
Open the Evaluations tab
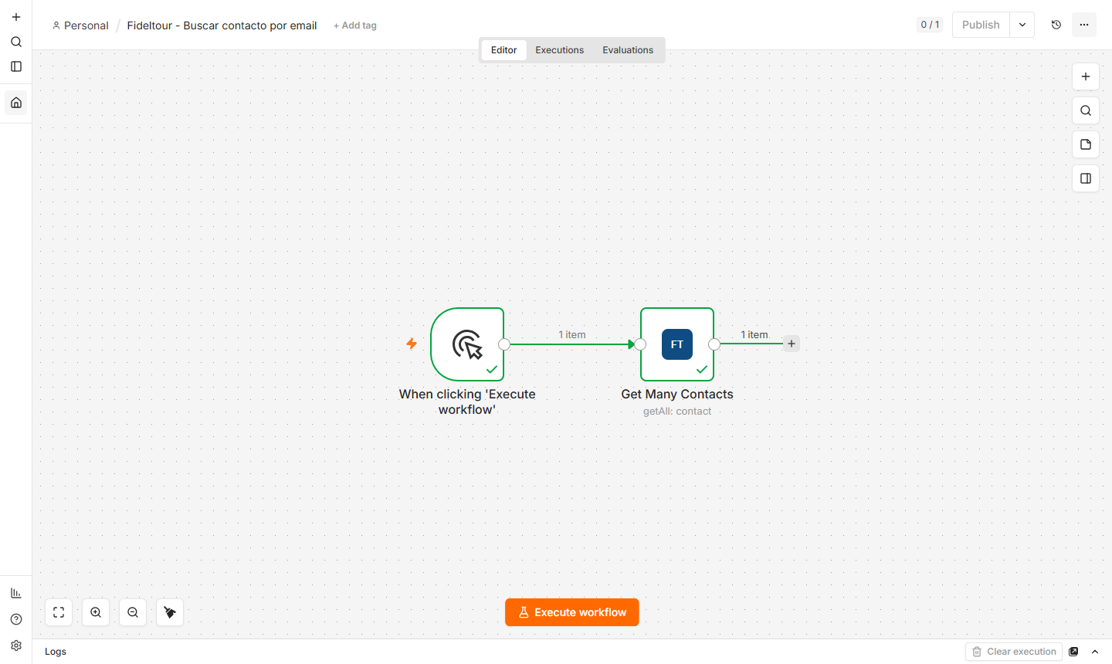pos(628,50)
